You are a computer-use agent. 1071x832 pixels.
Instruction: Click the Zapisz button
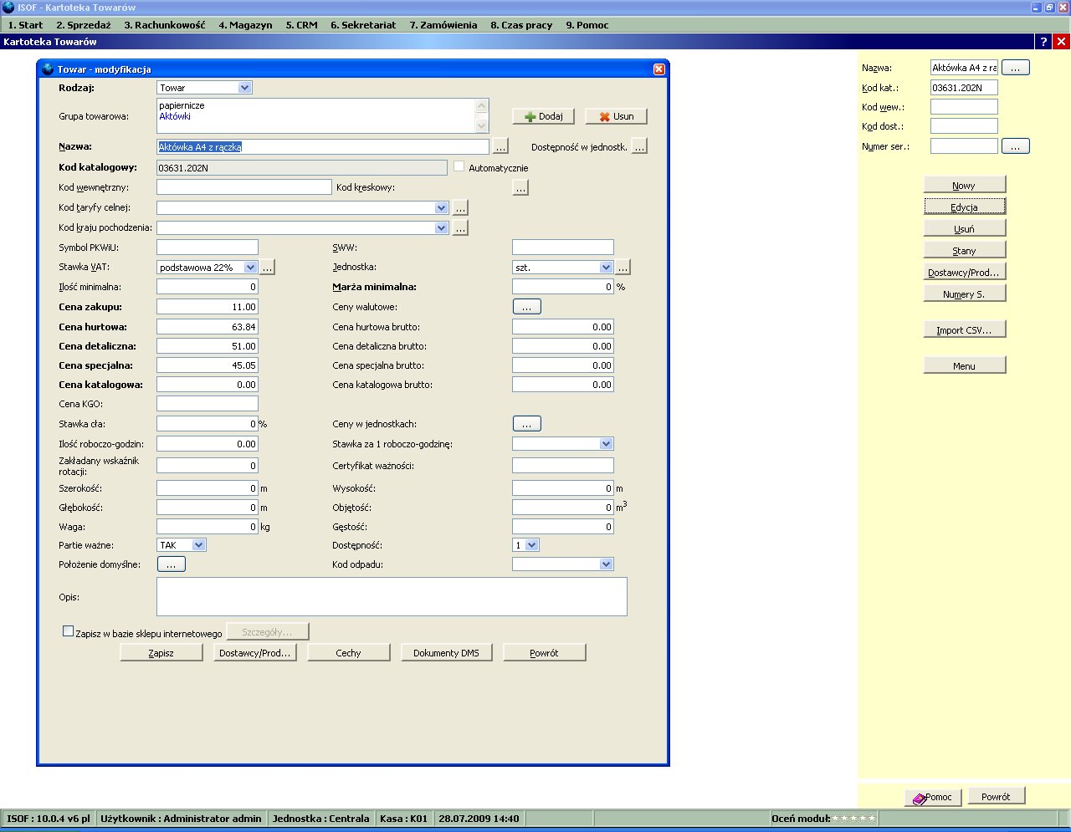pyautogui.click(x=161, y=653)
